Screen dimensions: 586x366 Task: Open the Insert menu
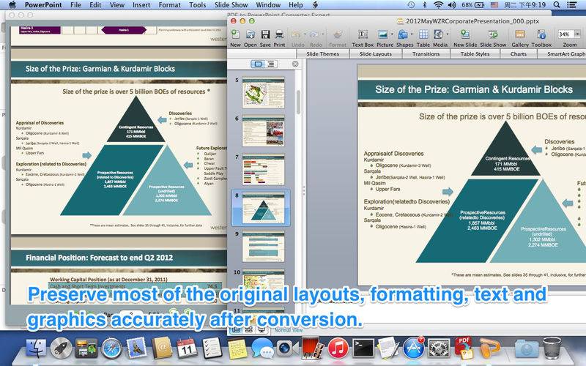click(141, 5)
